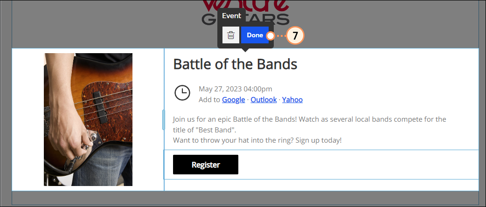
Task: Open the Google calendar link
Action: point(233,100)
